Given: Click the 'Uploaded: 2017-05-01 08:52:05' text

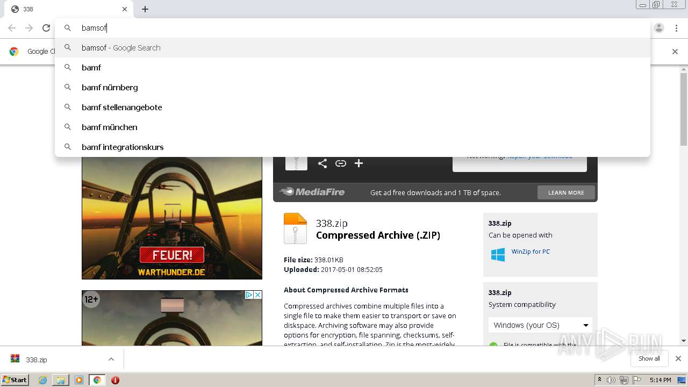Looking at the screenshot, I should pyautogui.click(x=333, y=270).
